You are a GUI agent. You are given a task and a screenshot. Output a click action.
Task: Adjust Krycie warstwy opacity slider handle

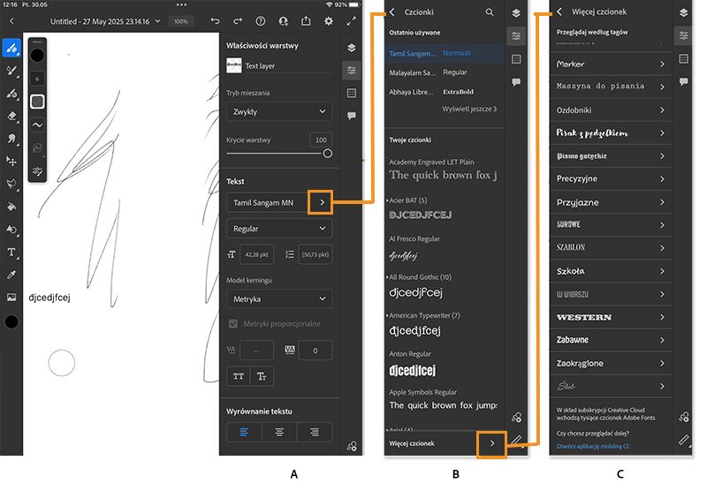(328, 154)
